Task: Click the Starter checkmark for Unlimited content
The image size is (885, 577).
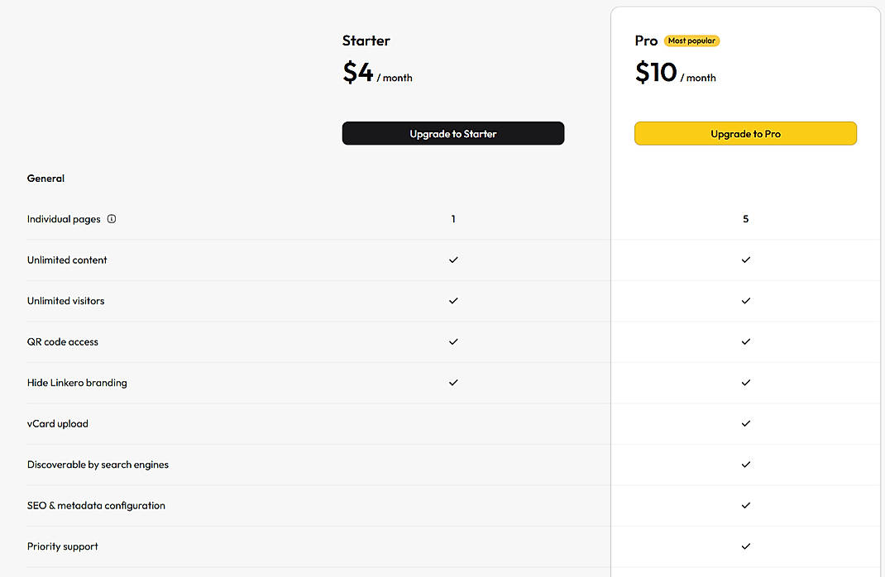Action: pos(453,260)
